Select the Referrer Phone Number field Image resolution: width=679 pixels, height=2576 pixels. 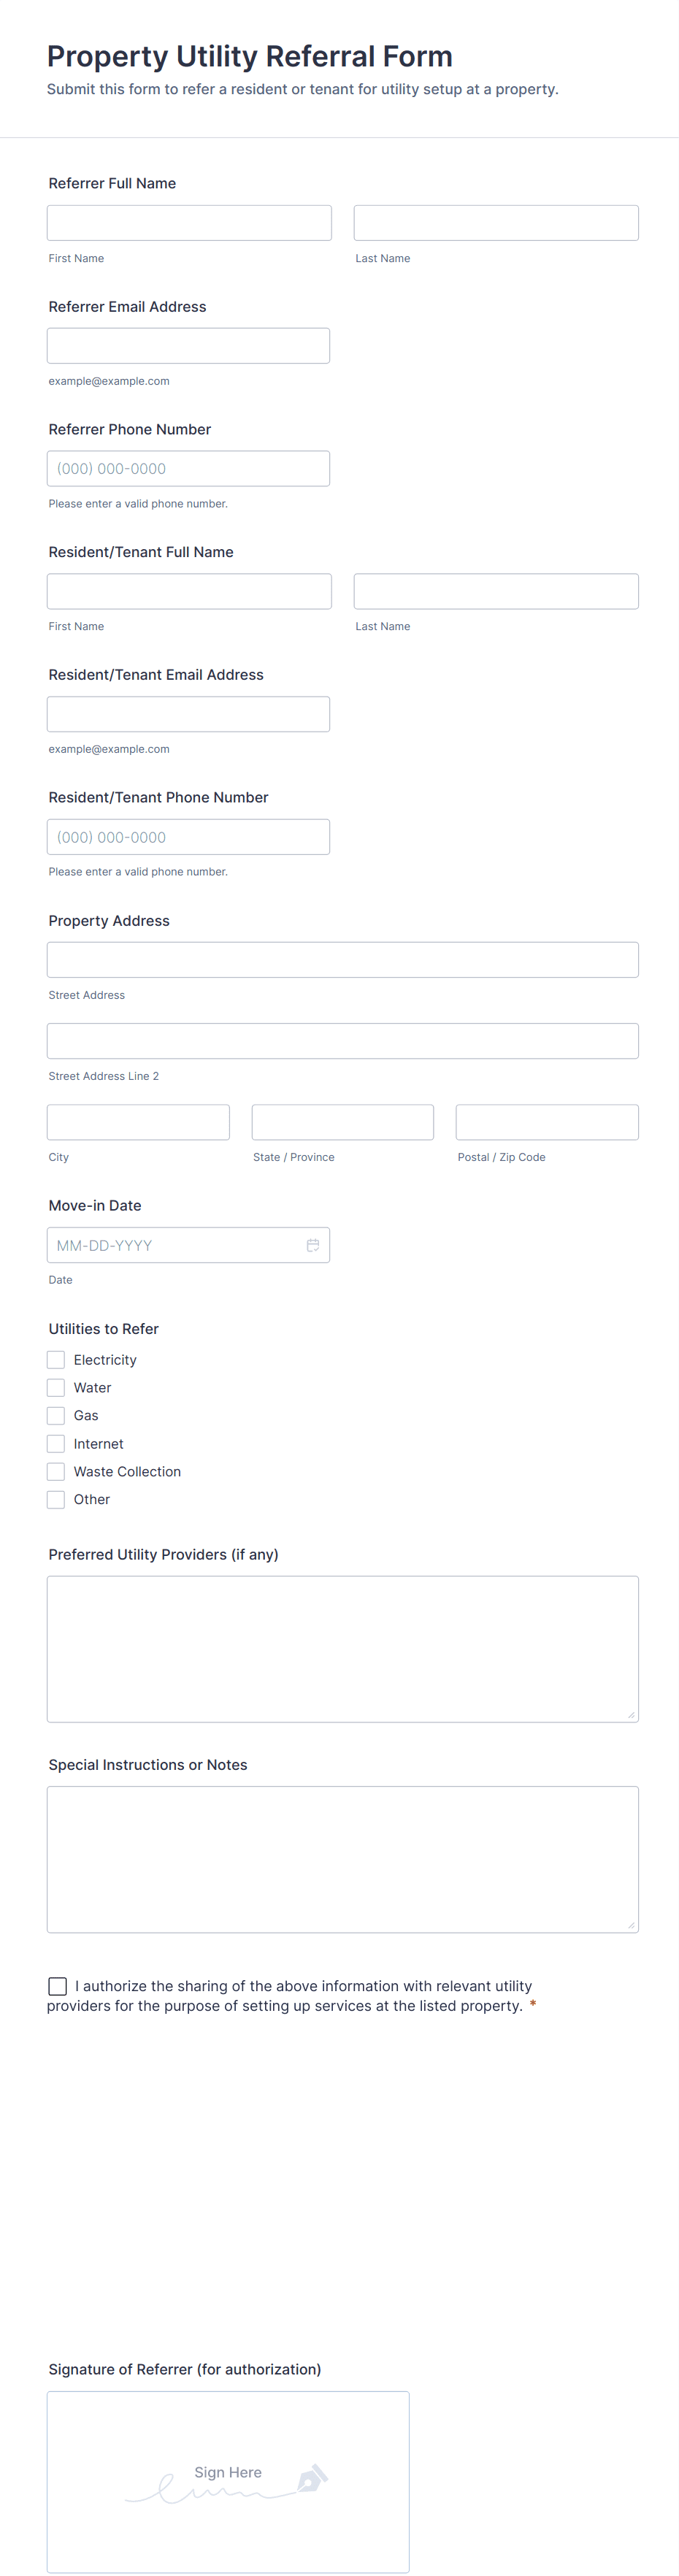188,468
